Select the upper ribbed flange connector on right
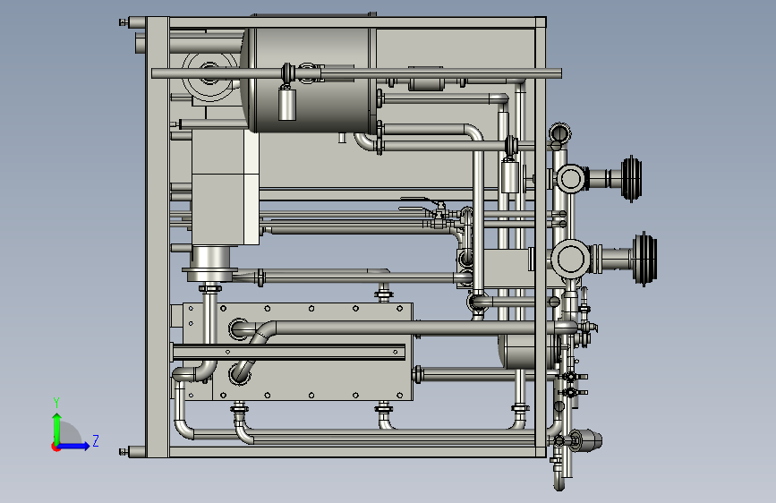 (x=630, y=179)
